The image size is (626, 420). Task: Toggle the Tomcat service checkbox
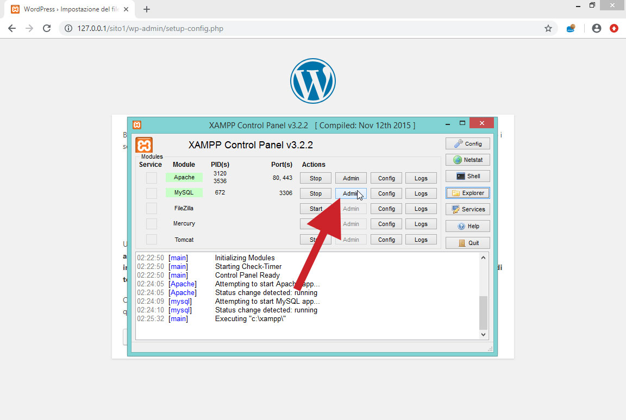tap(151, 240)
